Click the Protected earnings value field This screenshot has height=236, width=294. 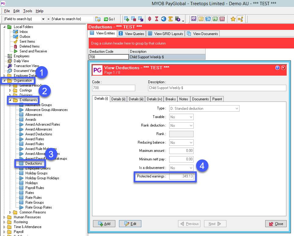[181, 177]
